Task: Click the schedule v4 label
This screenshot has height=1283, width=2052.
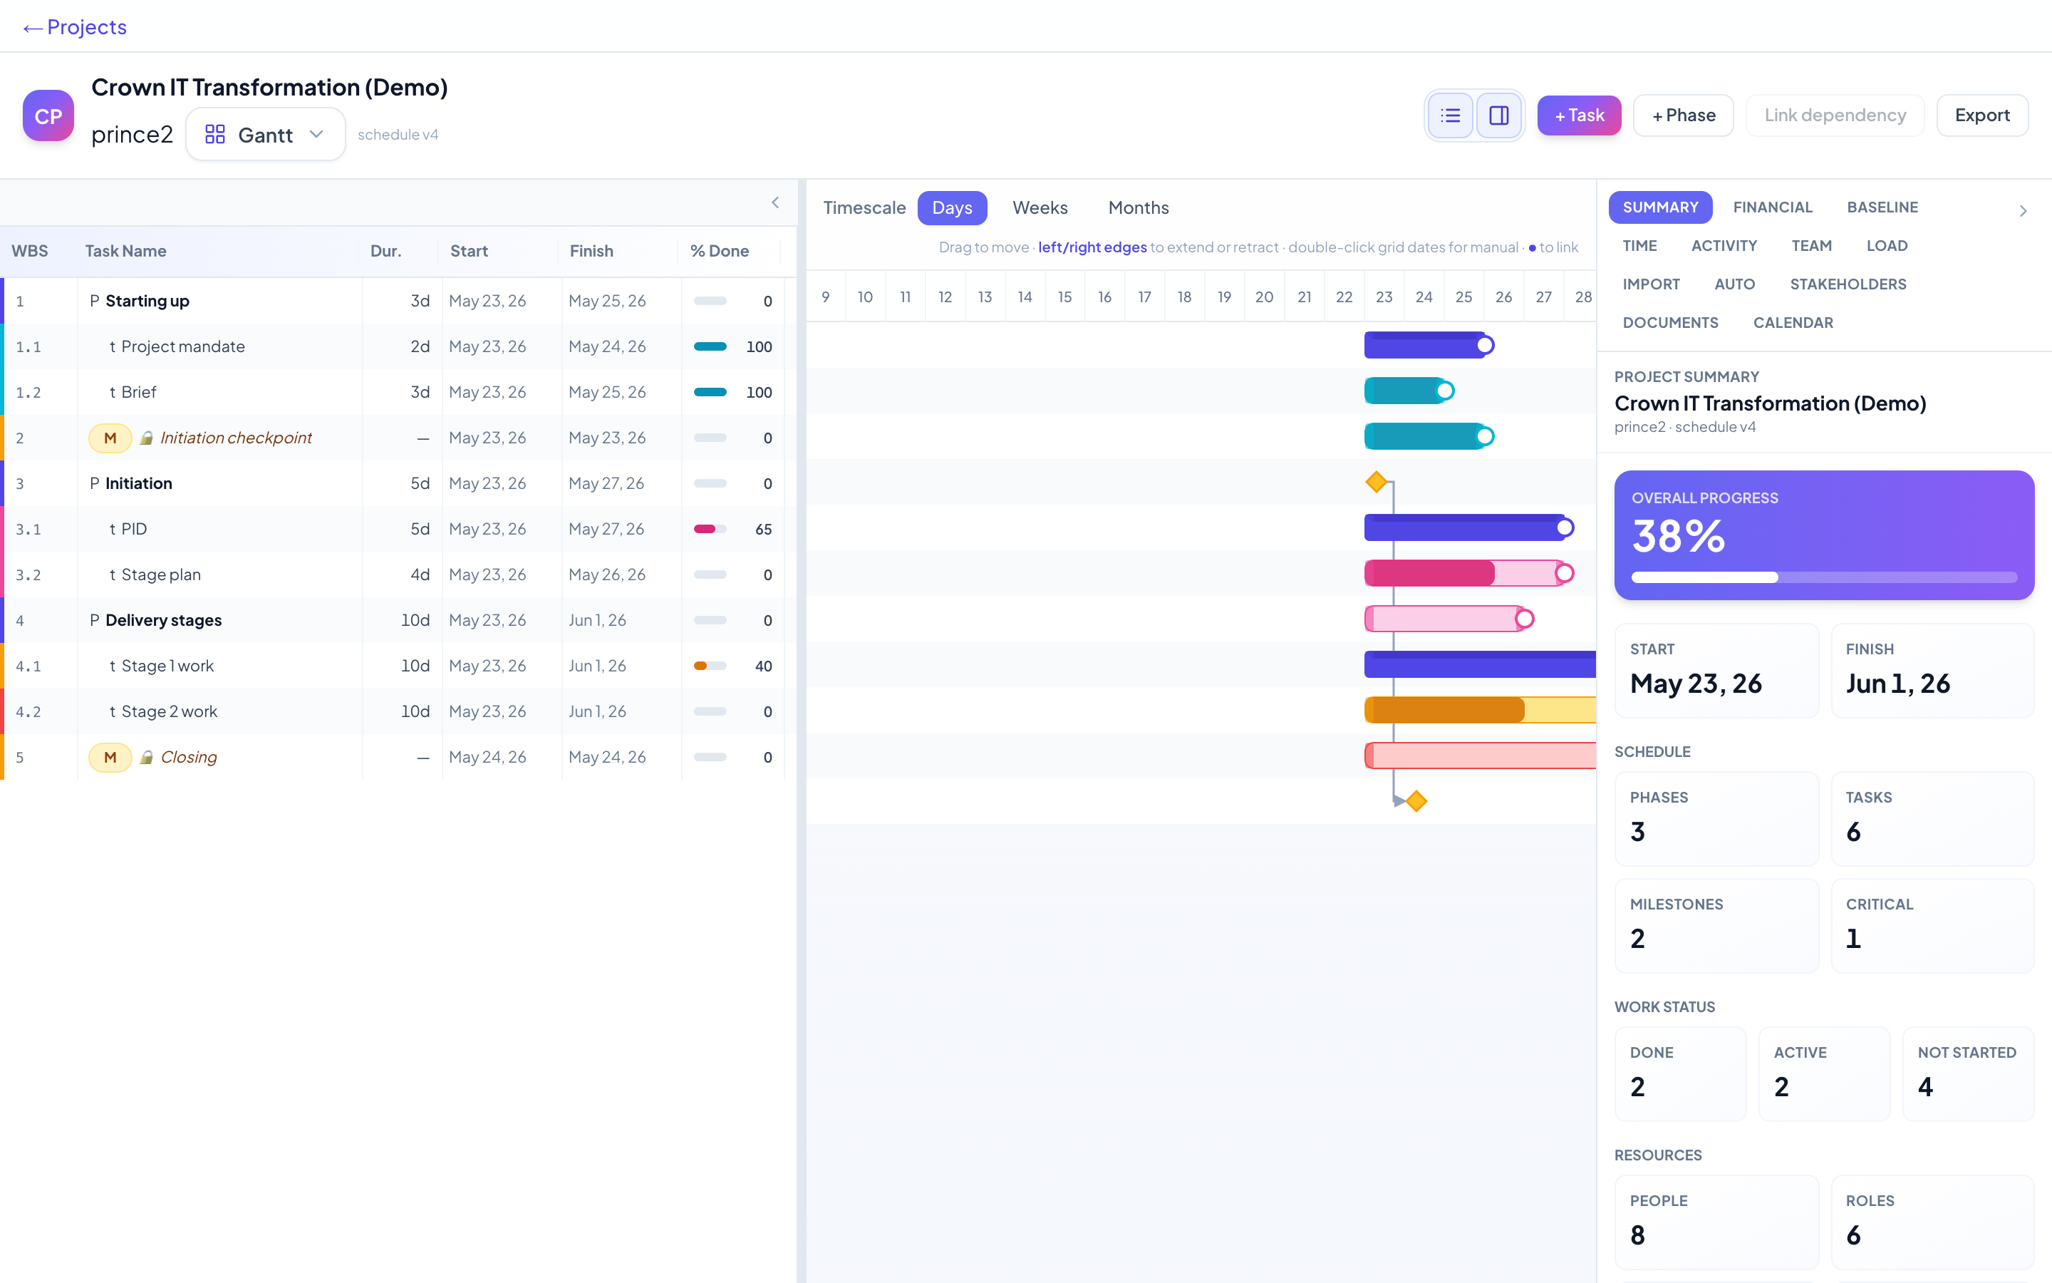Action: coord(398,134)
